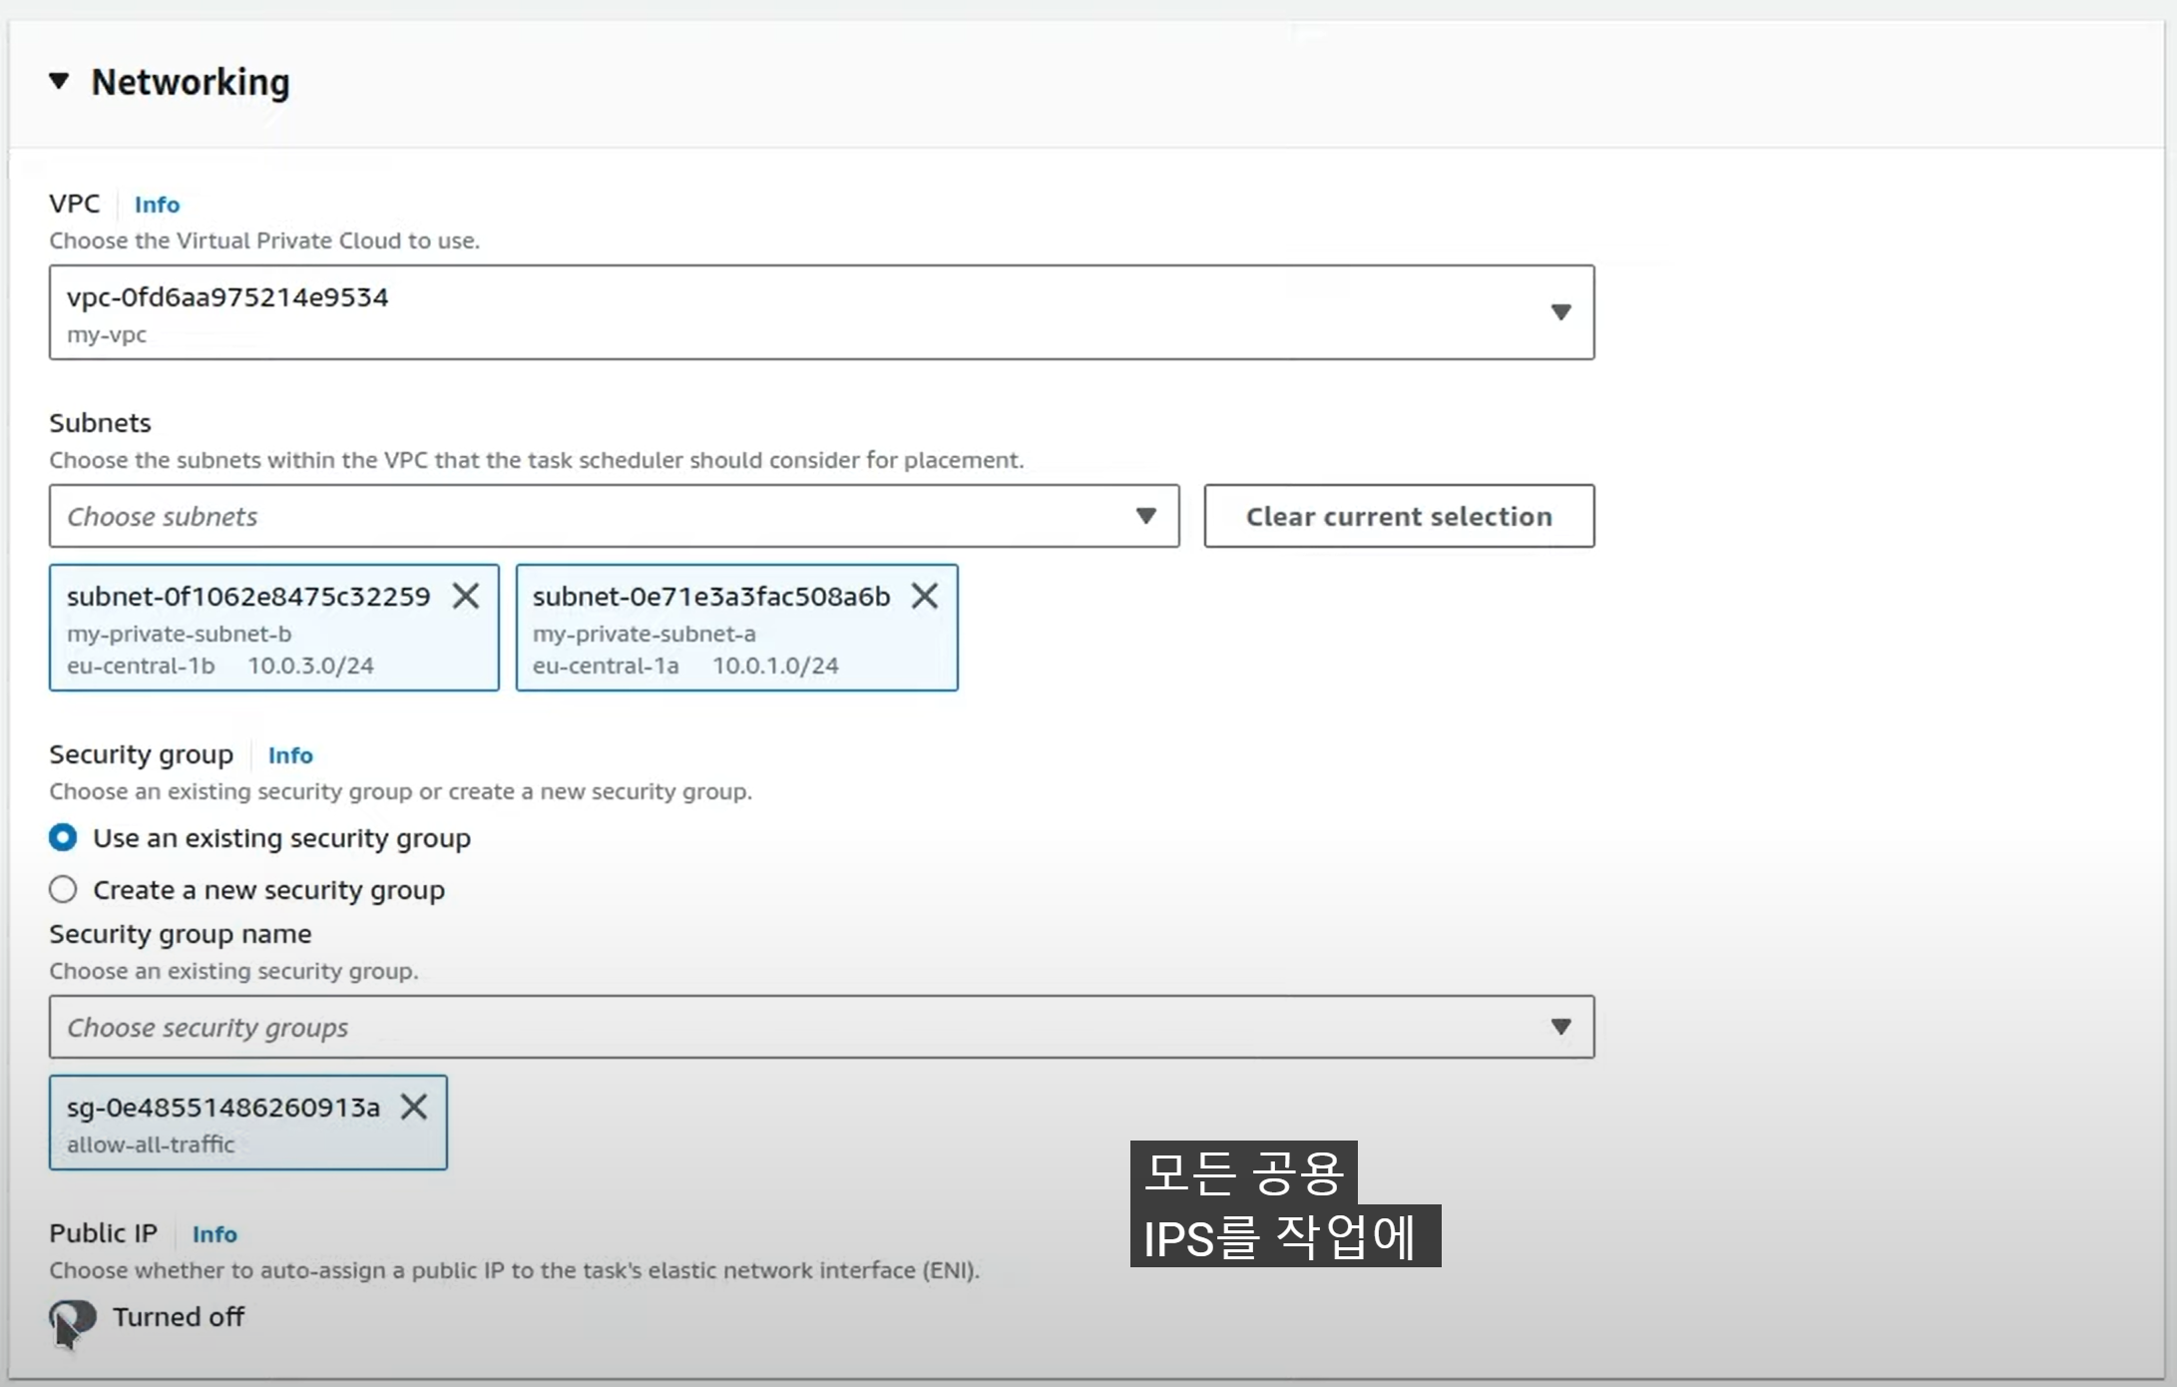The height and width of the screenshot is (1387, 2177).
Task: Remove subnet-0e71e3a3fac508a6b with its X icon
Action: tap(924, 596)
